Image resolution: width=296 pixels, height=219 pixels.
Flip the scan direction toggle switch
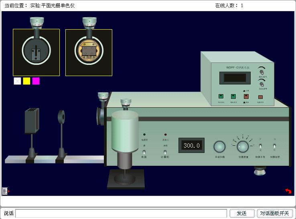(260, 147)
